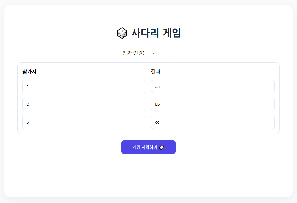The height and width of the screenshot is (203, 297).
Task: Click the 참가자 column header
Action: (28, 72)
